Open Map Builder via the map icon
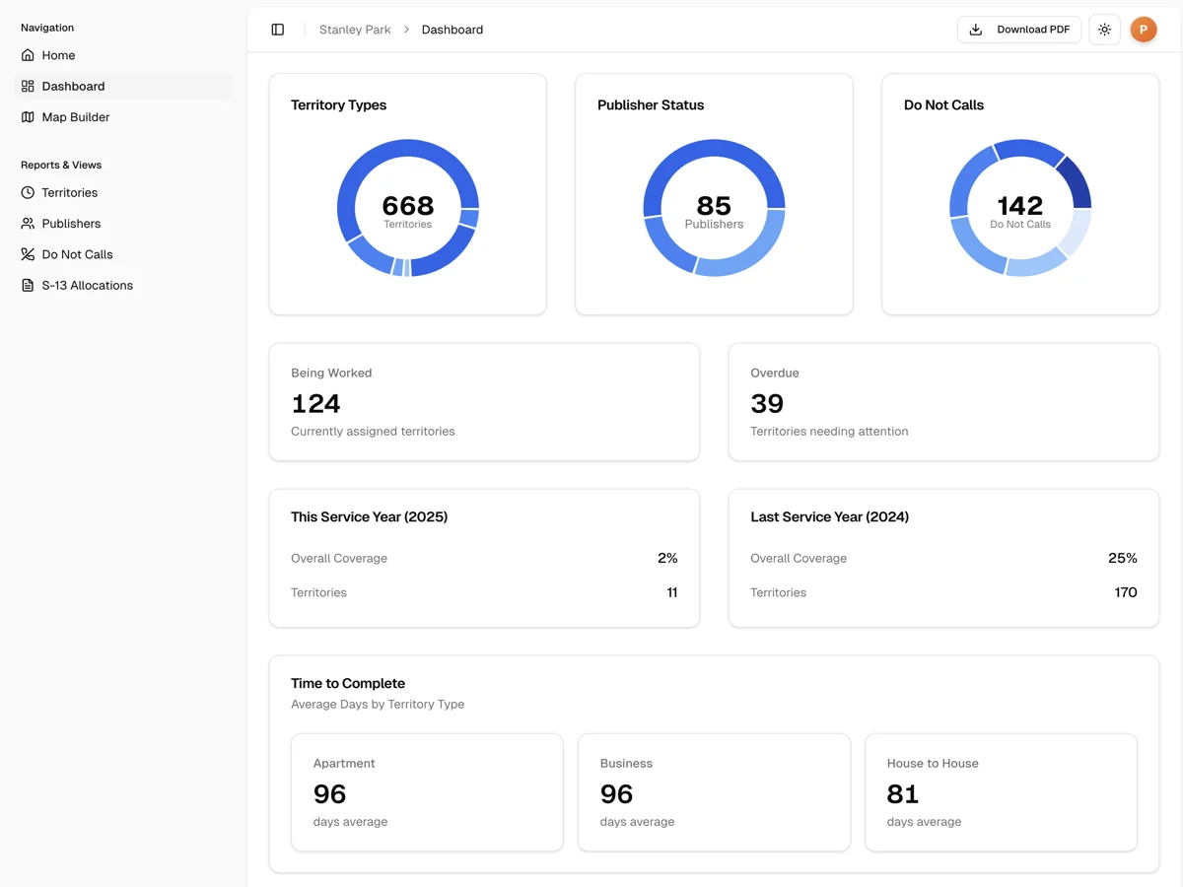 click(x=27, y=116)
